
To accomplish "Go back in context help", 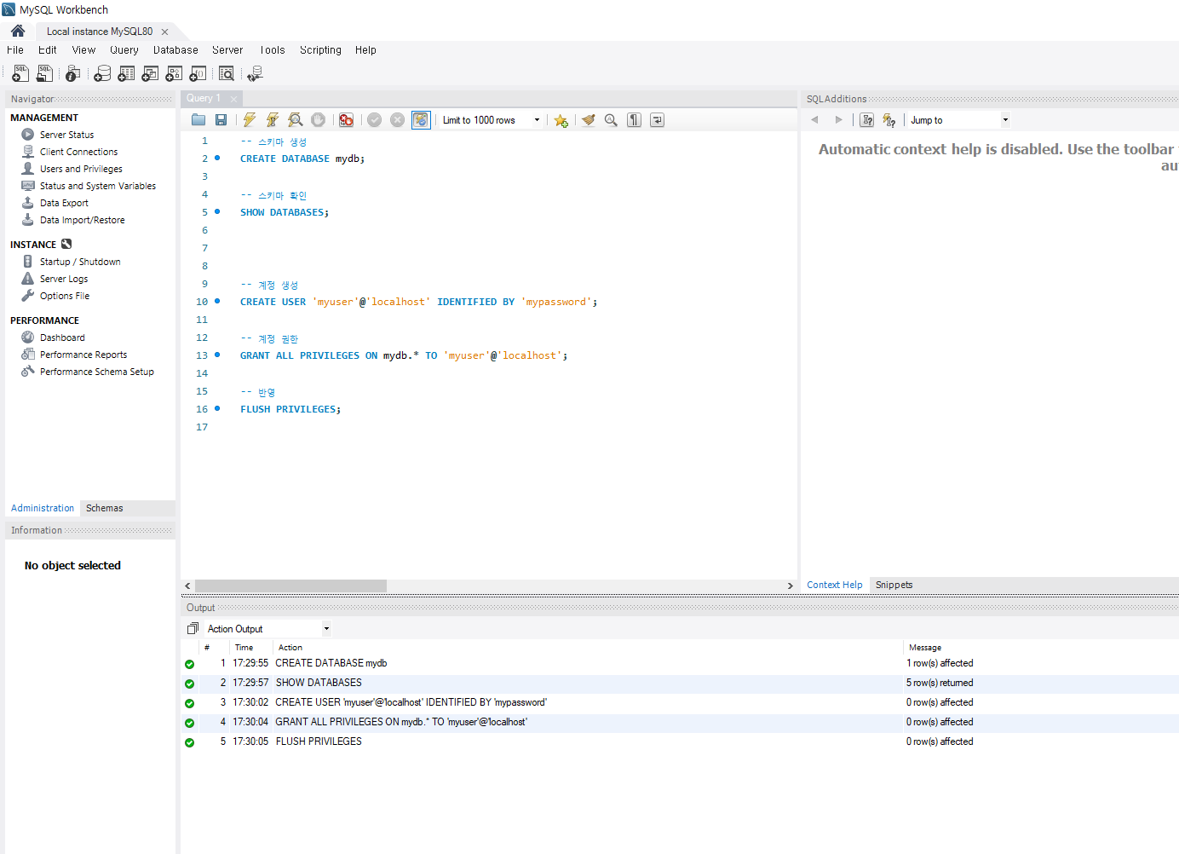I will tap(815, 120).
